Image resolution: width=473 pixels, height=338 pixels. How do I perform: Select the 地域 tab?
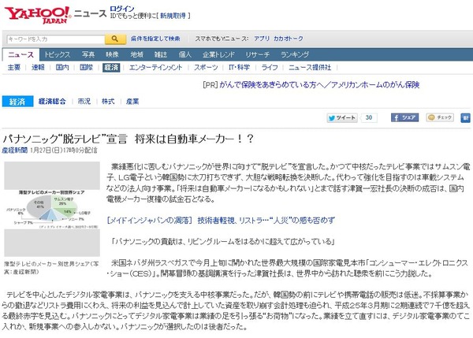(x=136, y=54)
